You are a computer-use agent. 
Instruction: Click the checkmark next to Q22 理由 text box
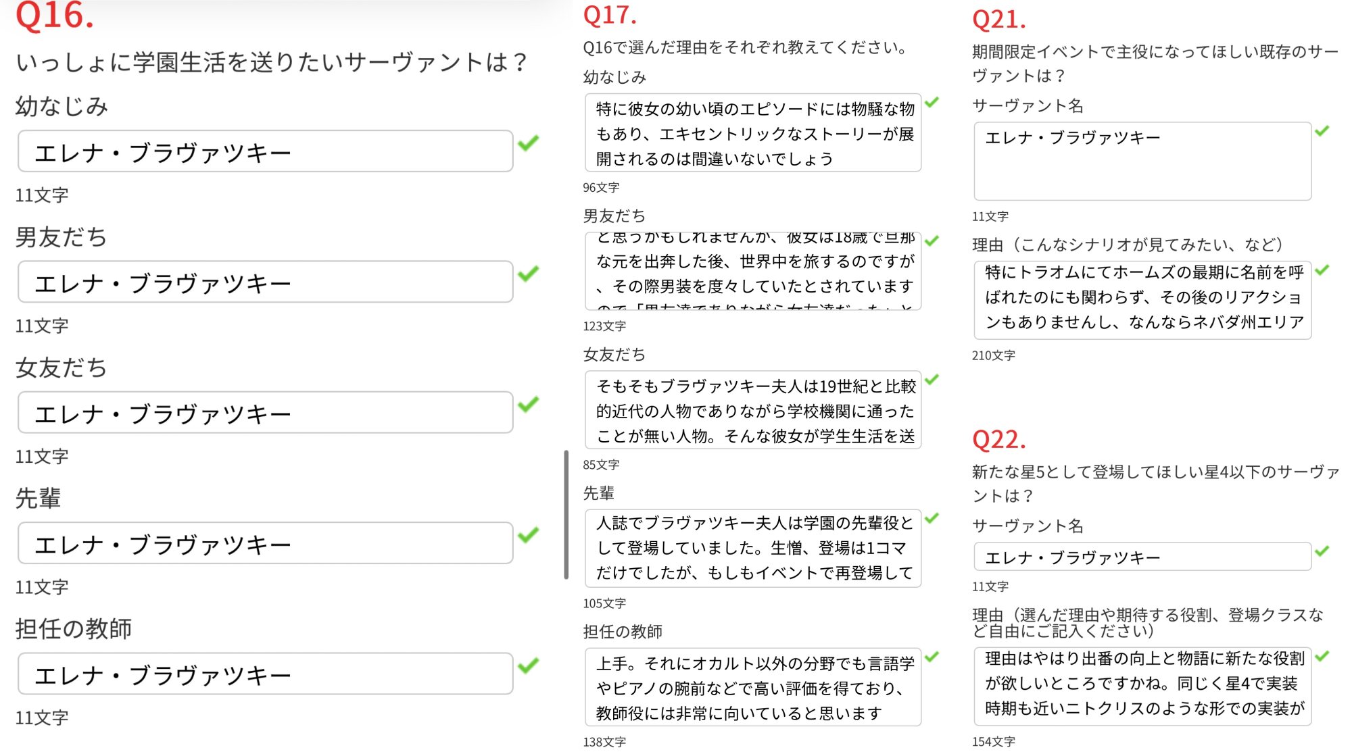[1322, 656]
